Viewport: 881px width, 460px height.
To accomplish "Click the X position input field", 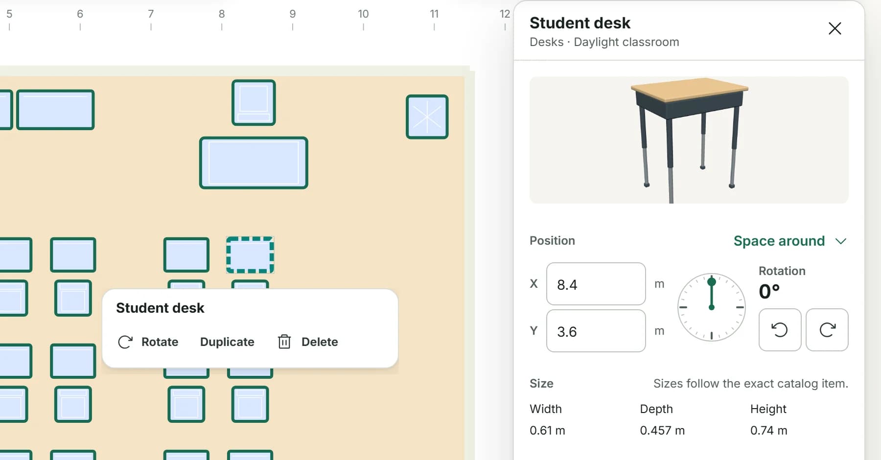I will pyautogui.click(x=596, y=284).
